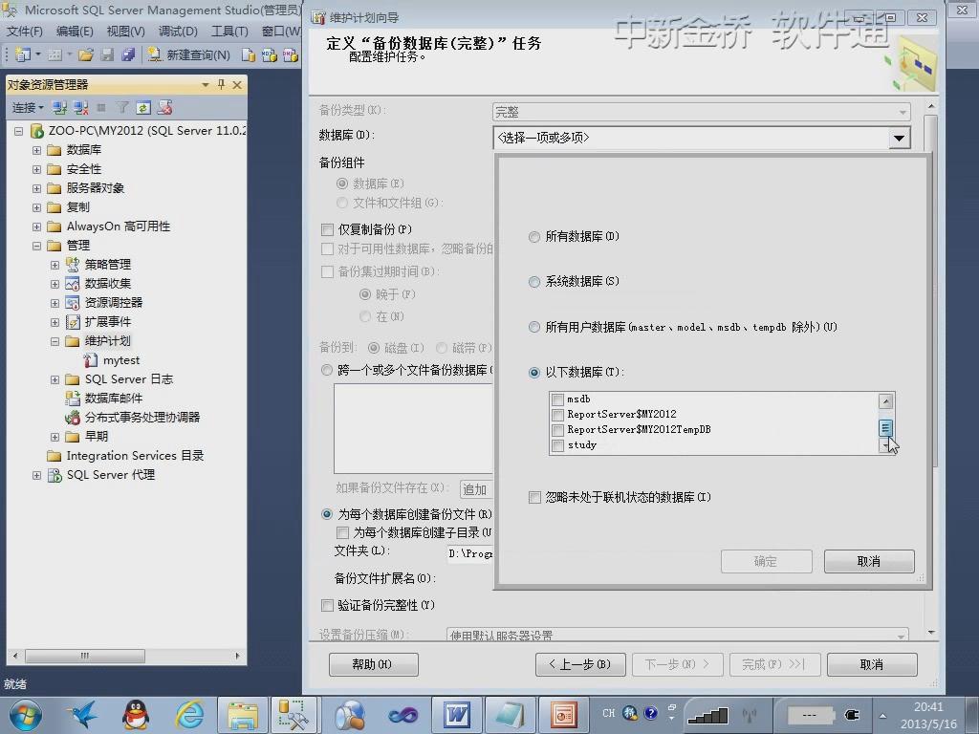Check the study database checkbox
This screenshot has width=979, height=734.
click(x=558, y=445)
